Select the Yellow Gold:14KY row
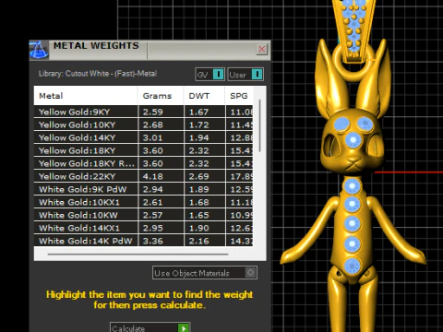443x332 pixels. coord(143,137)
